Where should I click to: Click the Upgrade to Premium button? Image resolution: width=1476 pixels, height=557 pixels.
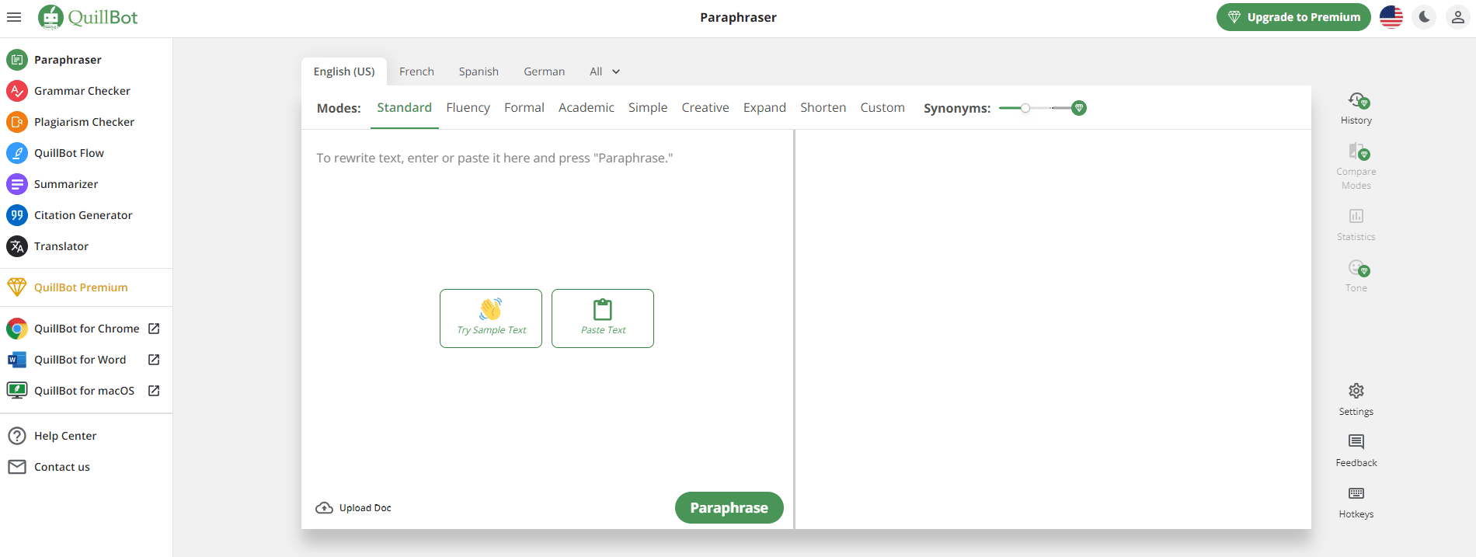[x=1293, y=17]
